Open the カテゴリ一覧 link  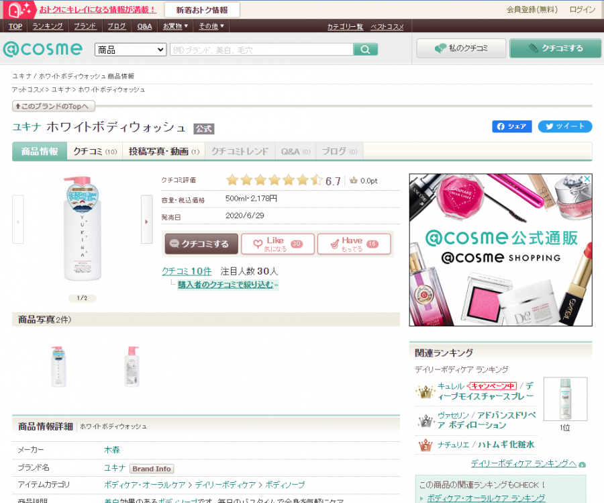tap(345, 27)
